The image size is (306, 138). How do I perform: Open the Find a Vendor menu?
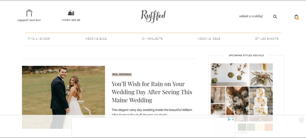(x=39, y=39)
